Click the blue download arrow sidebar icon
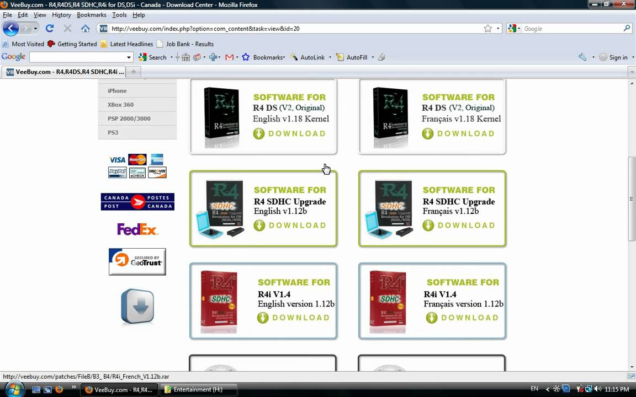Image resolution: width=636 pixels, height=397 pixels. (x=137, y=307)
